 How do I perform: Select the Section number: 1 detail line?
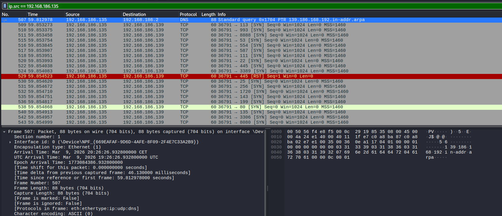tap(37, 137)
